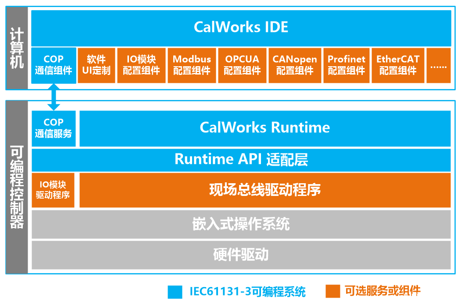Pick the EtherCAT 配置组件 block
Viewport: 461px width, 302px height.
[x=398, y=65]
